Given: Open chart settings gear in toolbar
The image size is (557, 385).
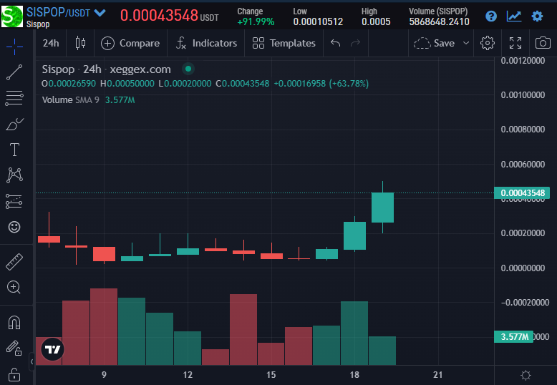Looking at the screenshot, I should click(488, 44).
